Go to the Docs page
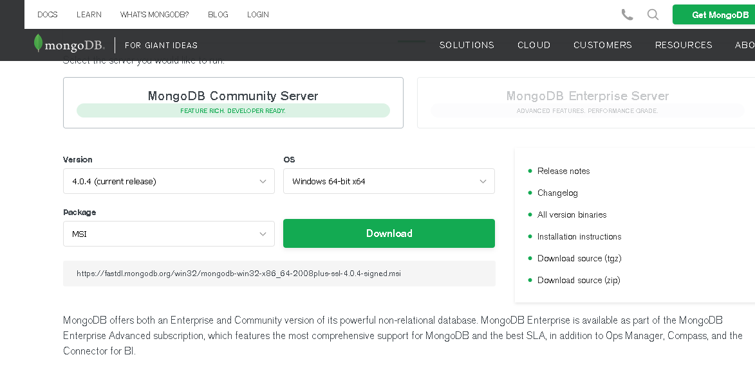This screenshot has height=366, width=755. pos(47,14)
